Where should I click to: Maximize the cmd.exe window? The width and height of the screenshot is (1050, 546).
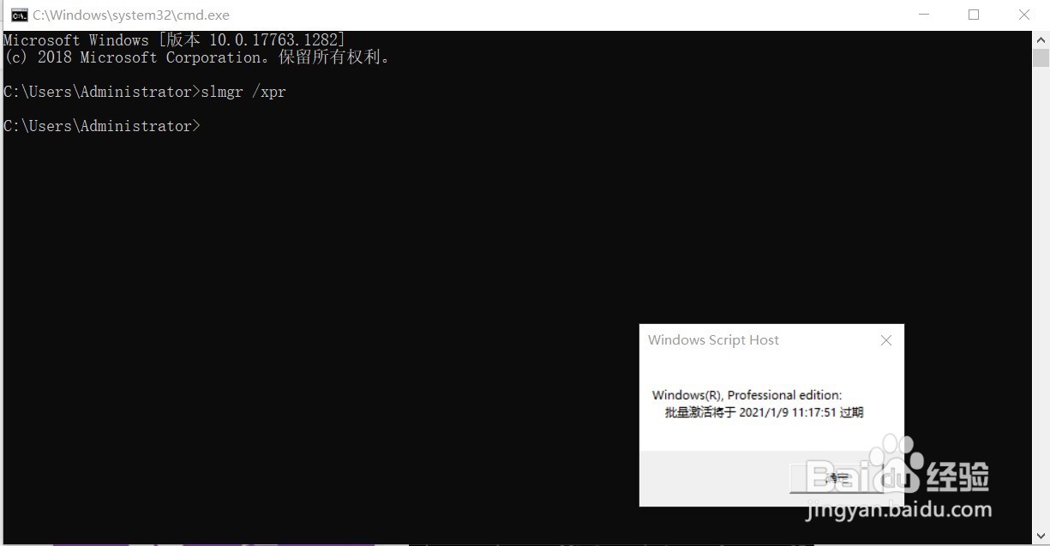pyautogui.click(x=974, y=15)
